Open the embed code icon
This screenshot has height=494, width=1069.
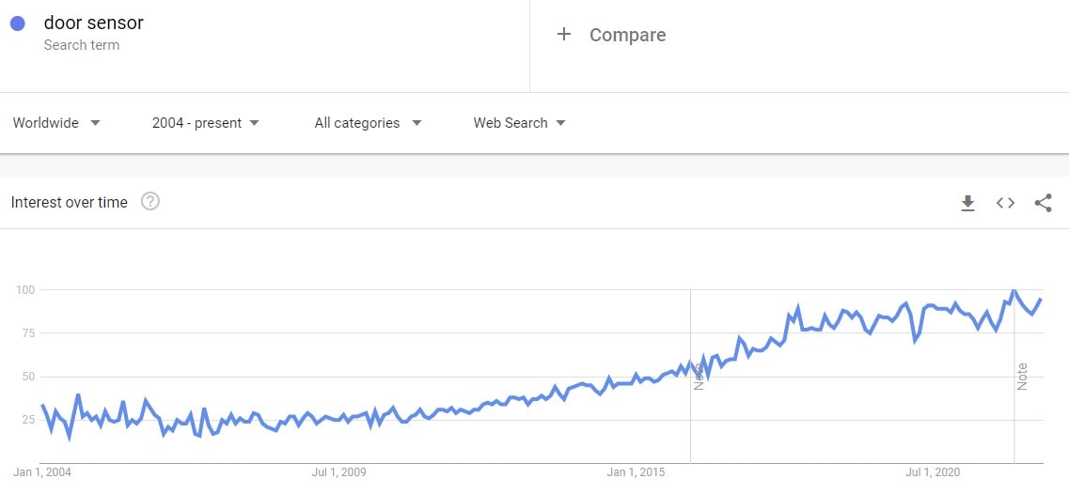[1005, 203]
